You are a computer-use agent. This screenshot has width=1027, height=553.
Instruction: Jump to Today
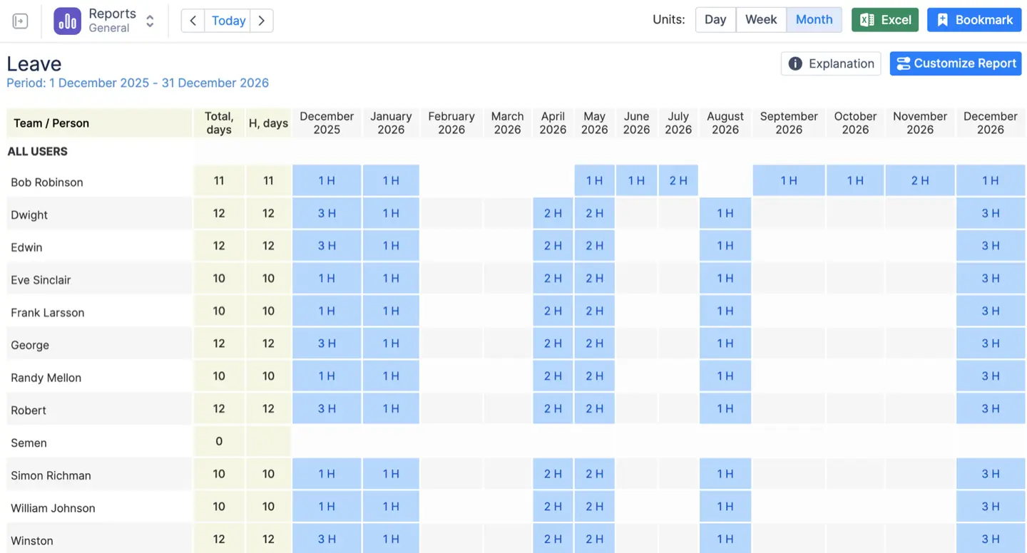coord(228,21)
